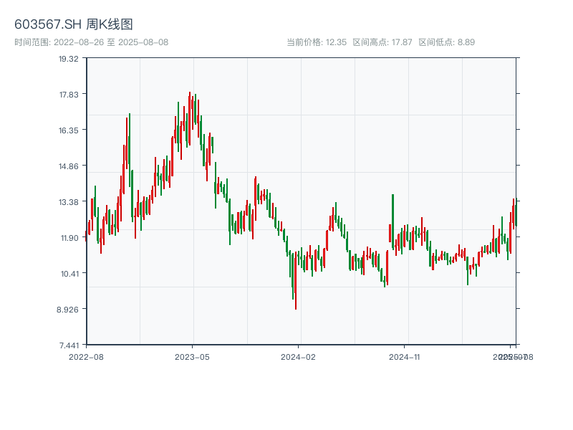
Task: Click y-axis label 17.83
Action: (69, 95)
